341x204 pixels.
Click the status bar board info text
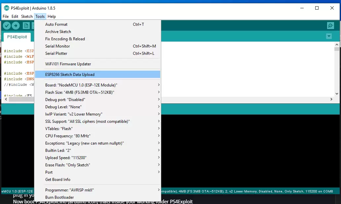coord(247,191)
